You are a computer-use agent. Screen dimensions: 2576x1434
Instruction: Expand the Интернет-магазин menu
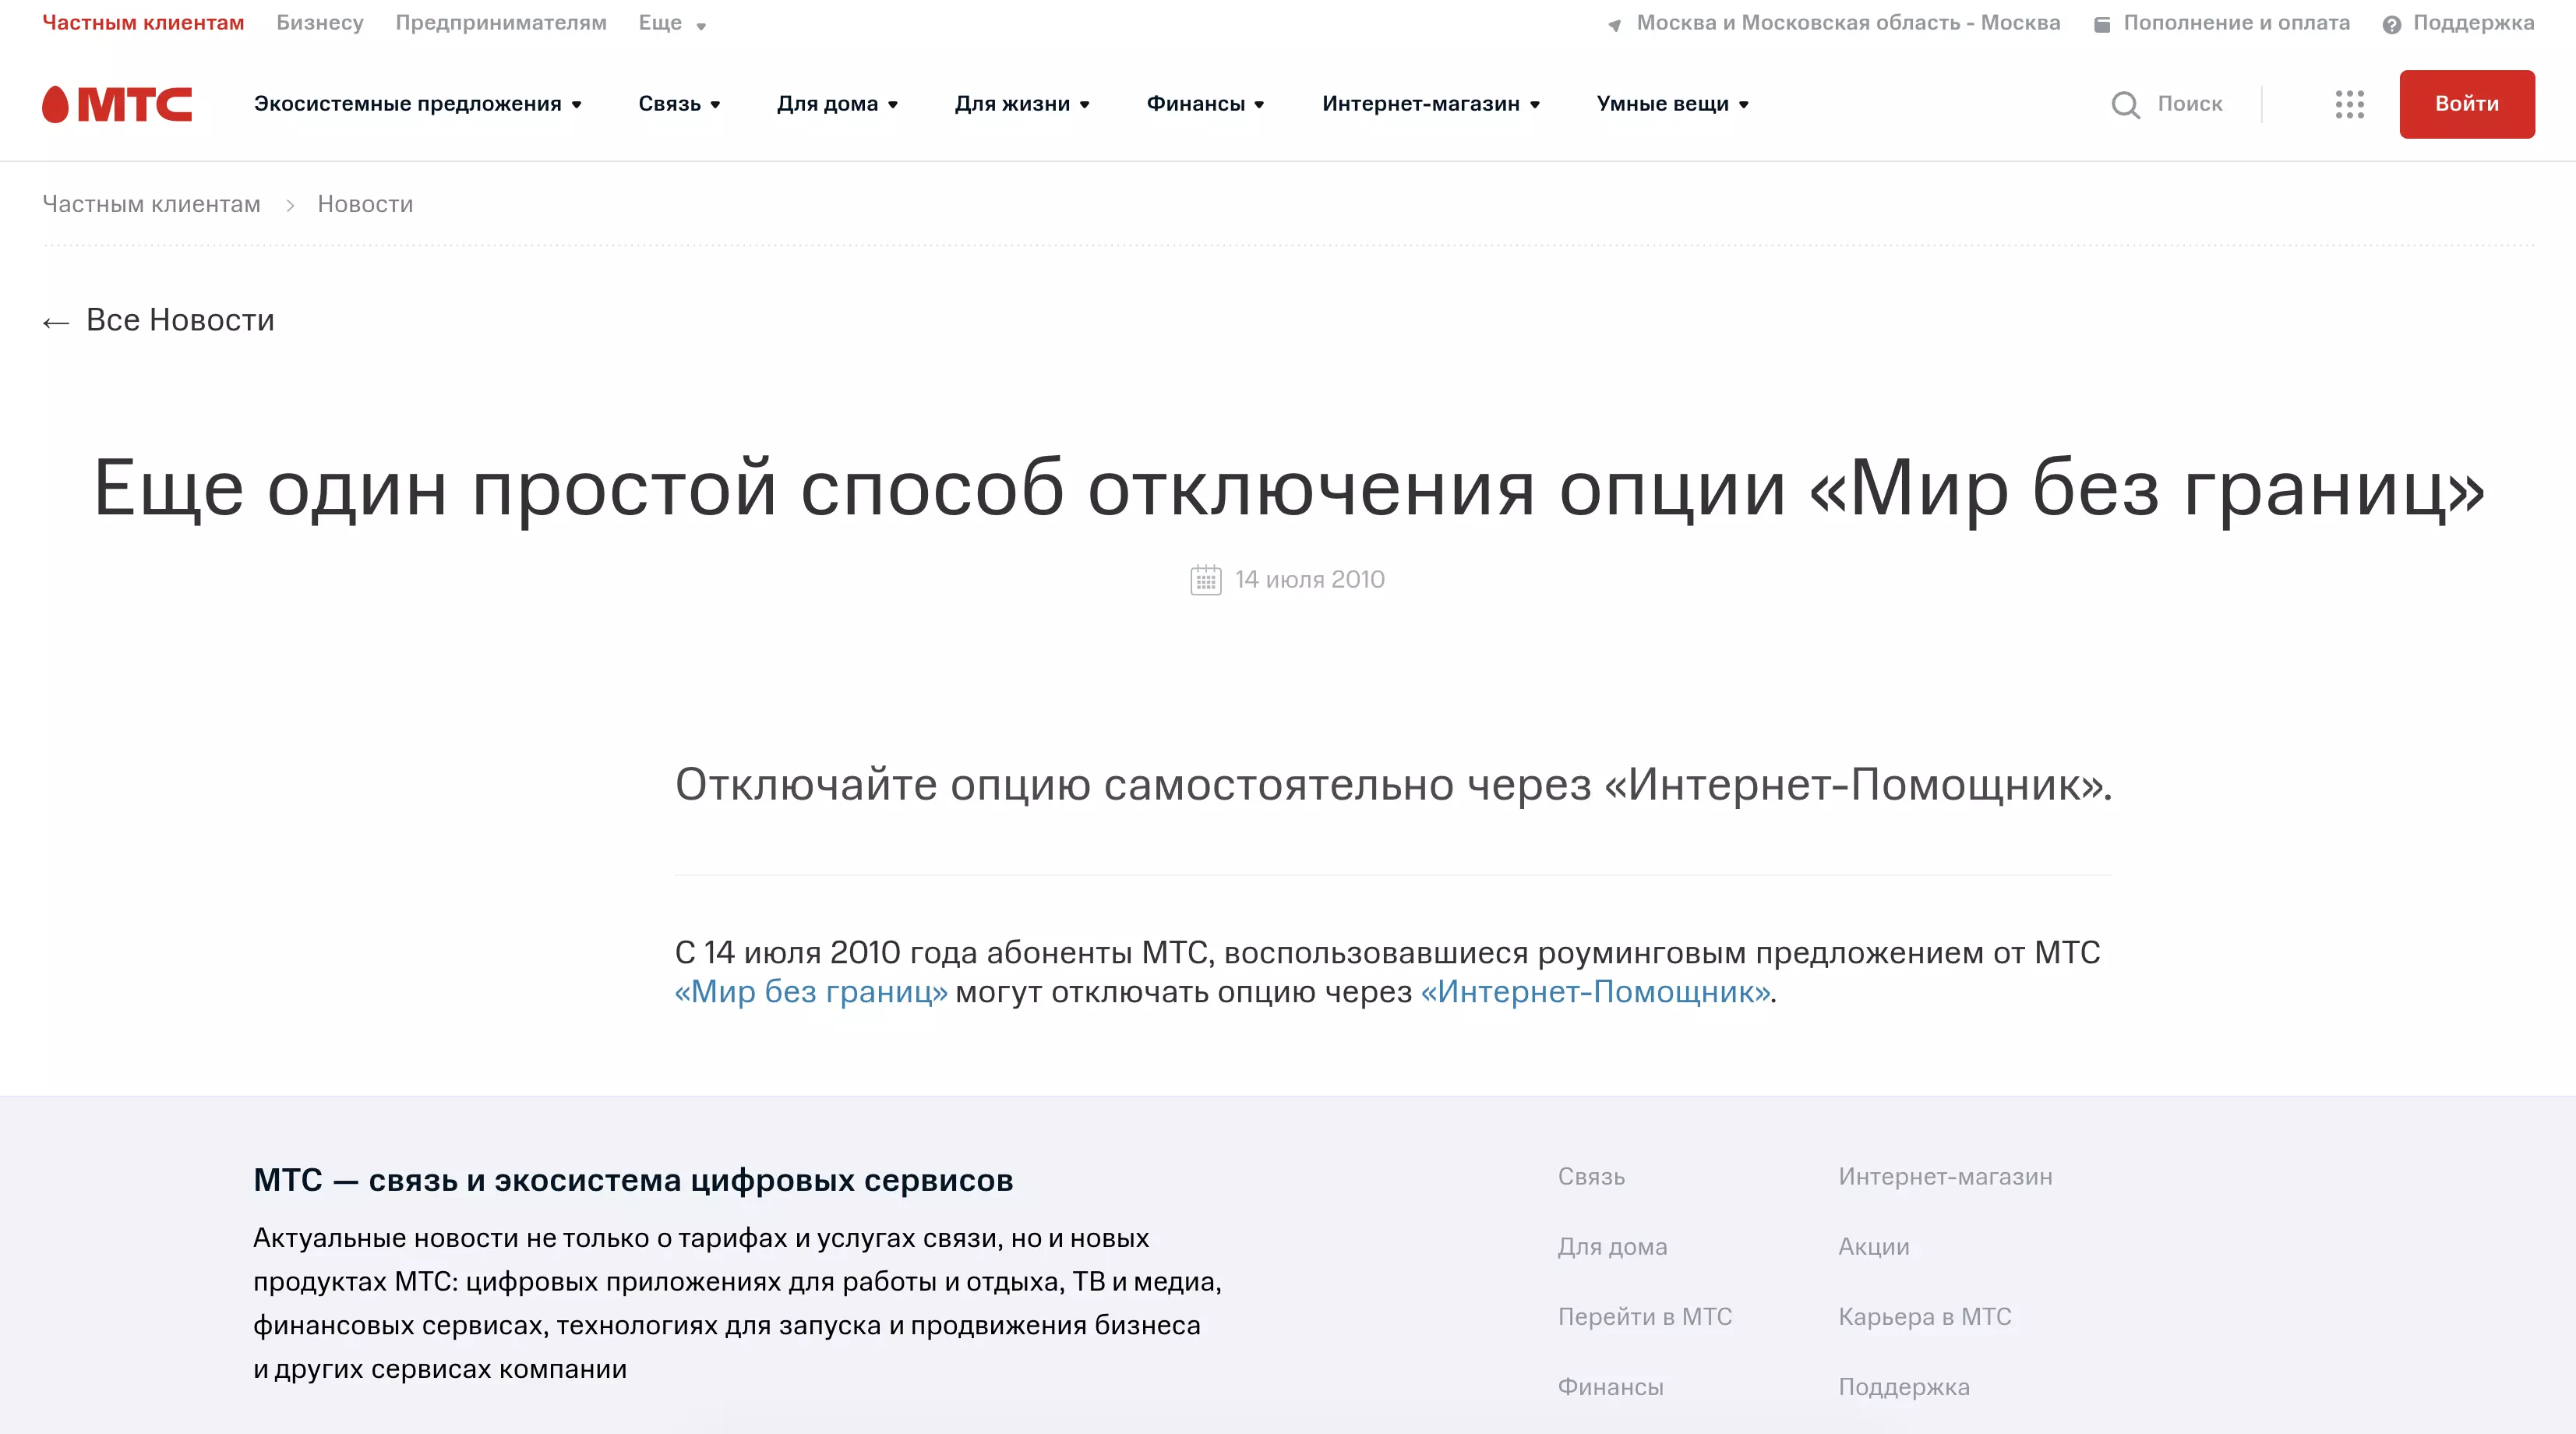pos(1431,104)
